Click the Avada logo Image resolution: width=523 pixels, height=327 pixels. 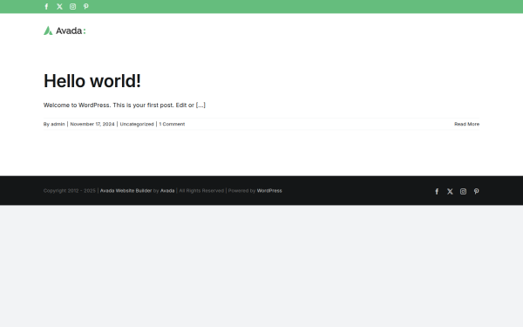point(65,31)
